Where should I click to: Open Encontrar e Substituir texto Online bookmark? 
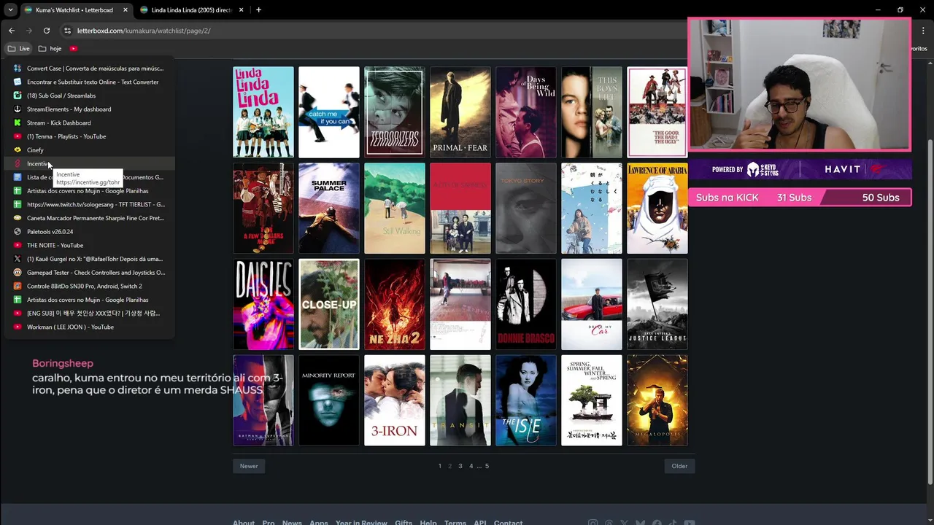click(89, 82)
